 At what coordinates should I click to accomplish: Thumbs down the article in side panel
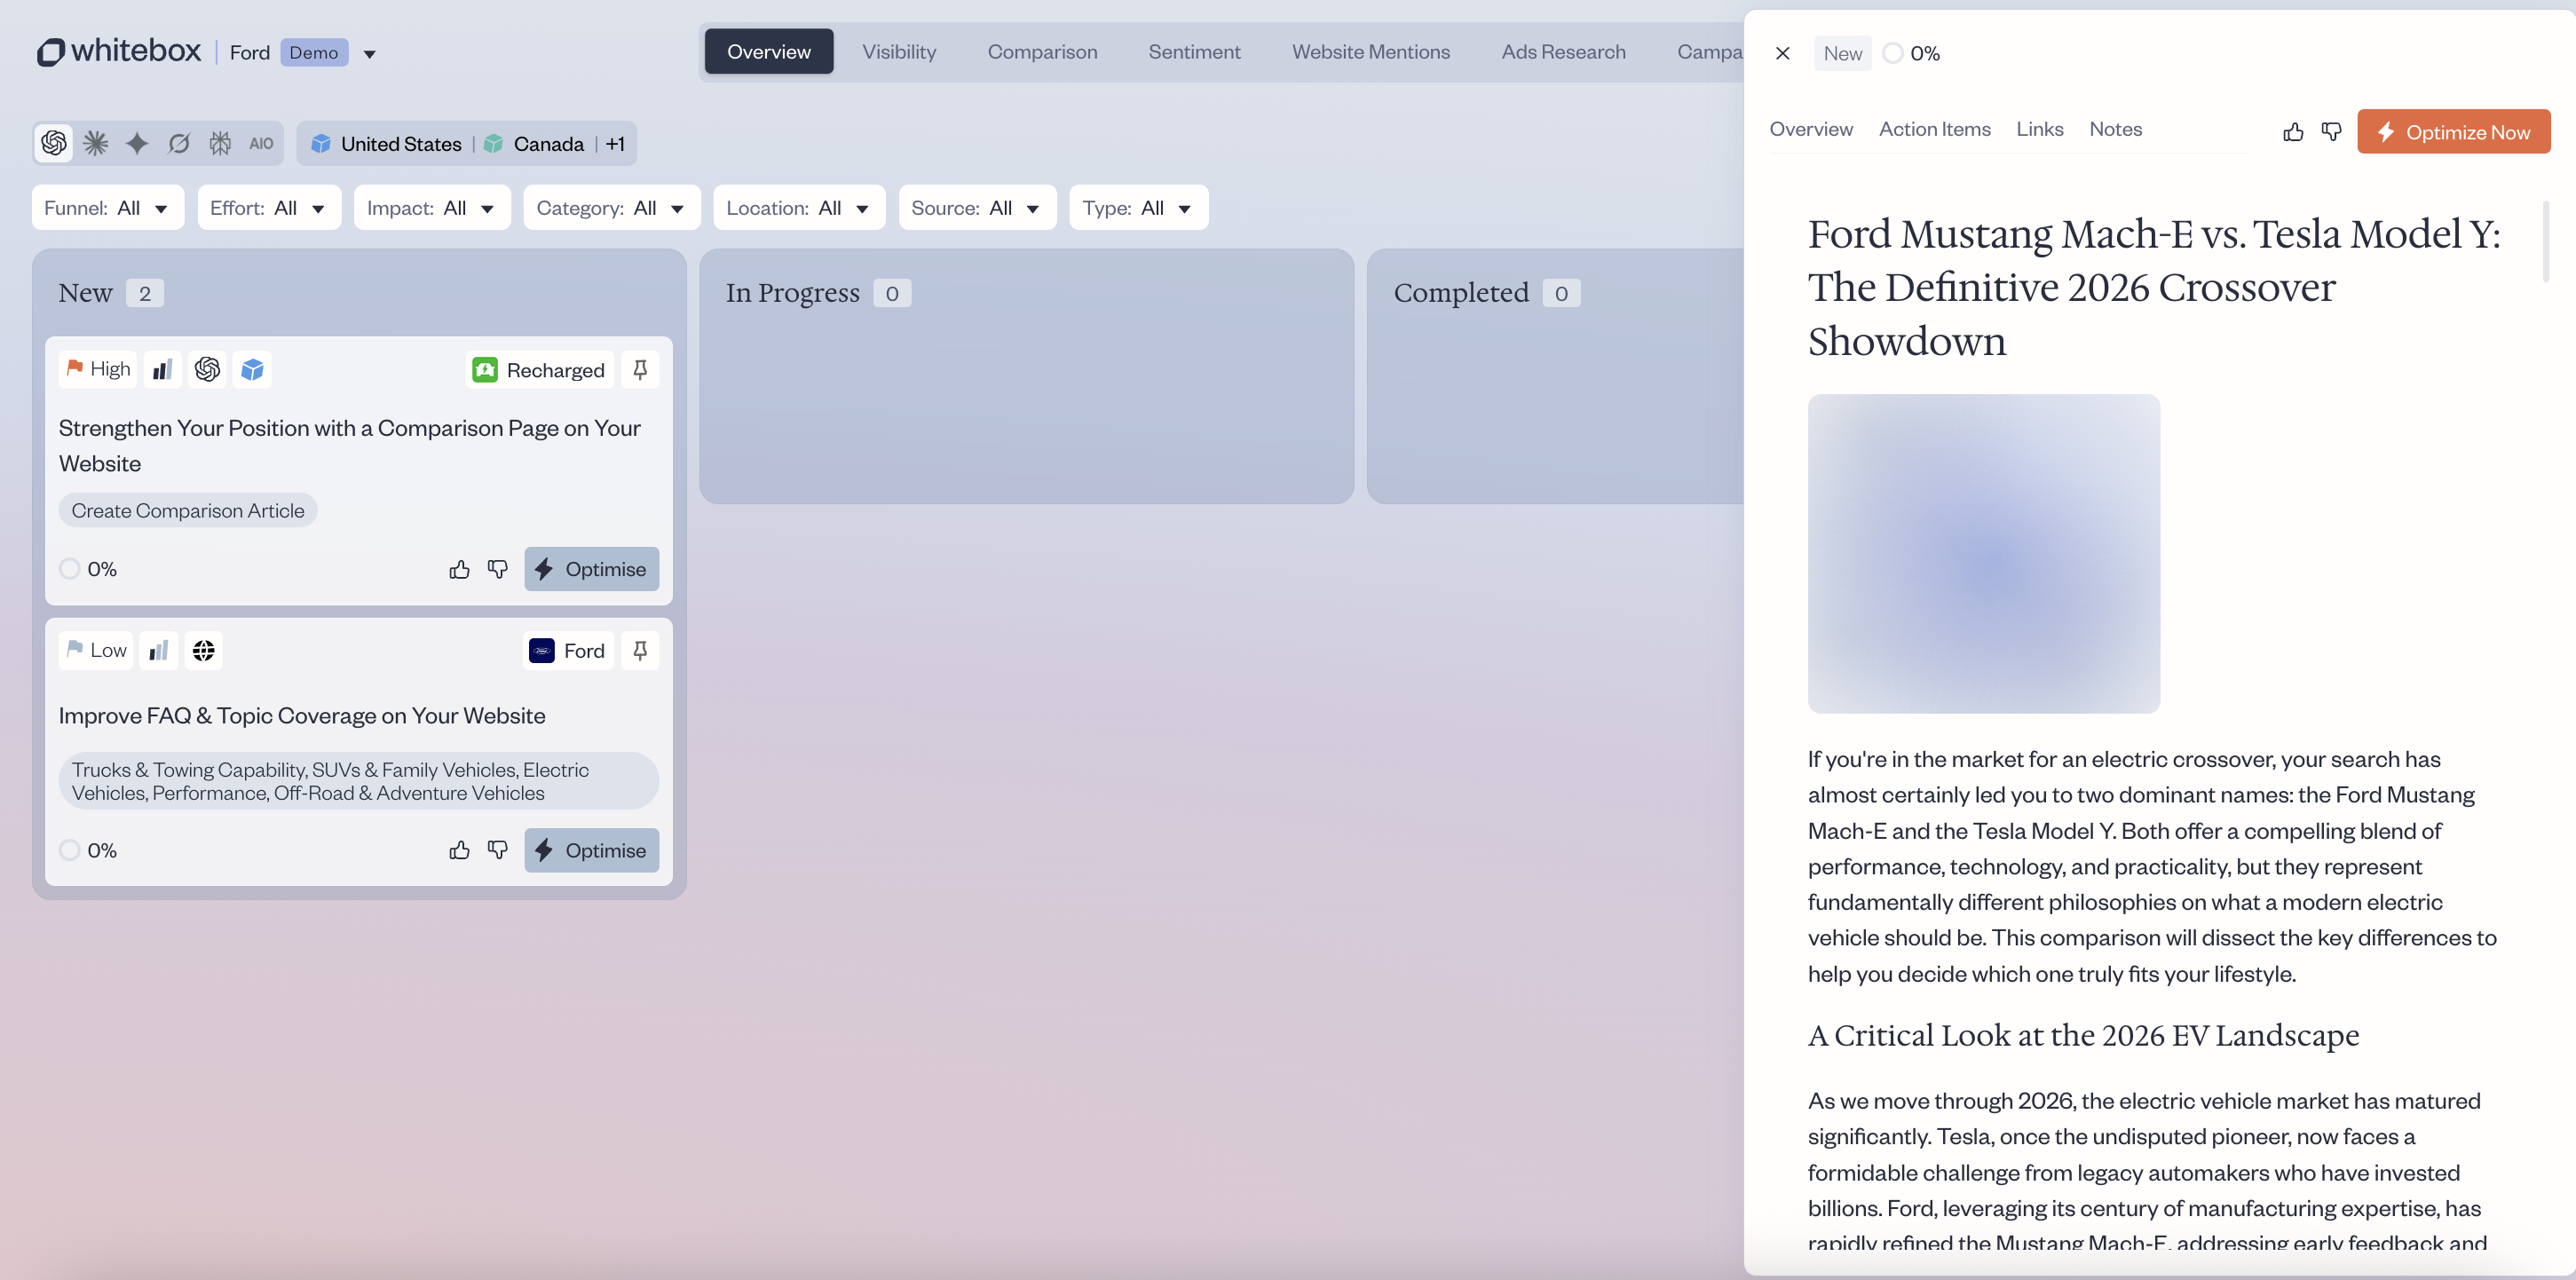(x=2331, y=131)
